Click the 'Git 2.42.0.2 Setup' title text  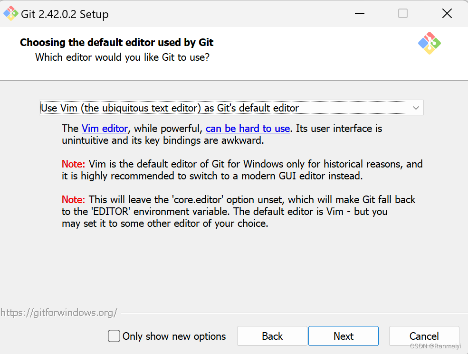coord(65,14)
